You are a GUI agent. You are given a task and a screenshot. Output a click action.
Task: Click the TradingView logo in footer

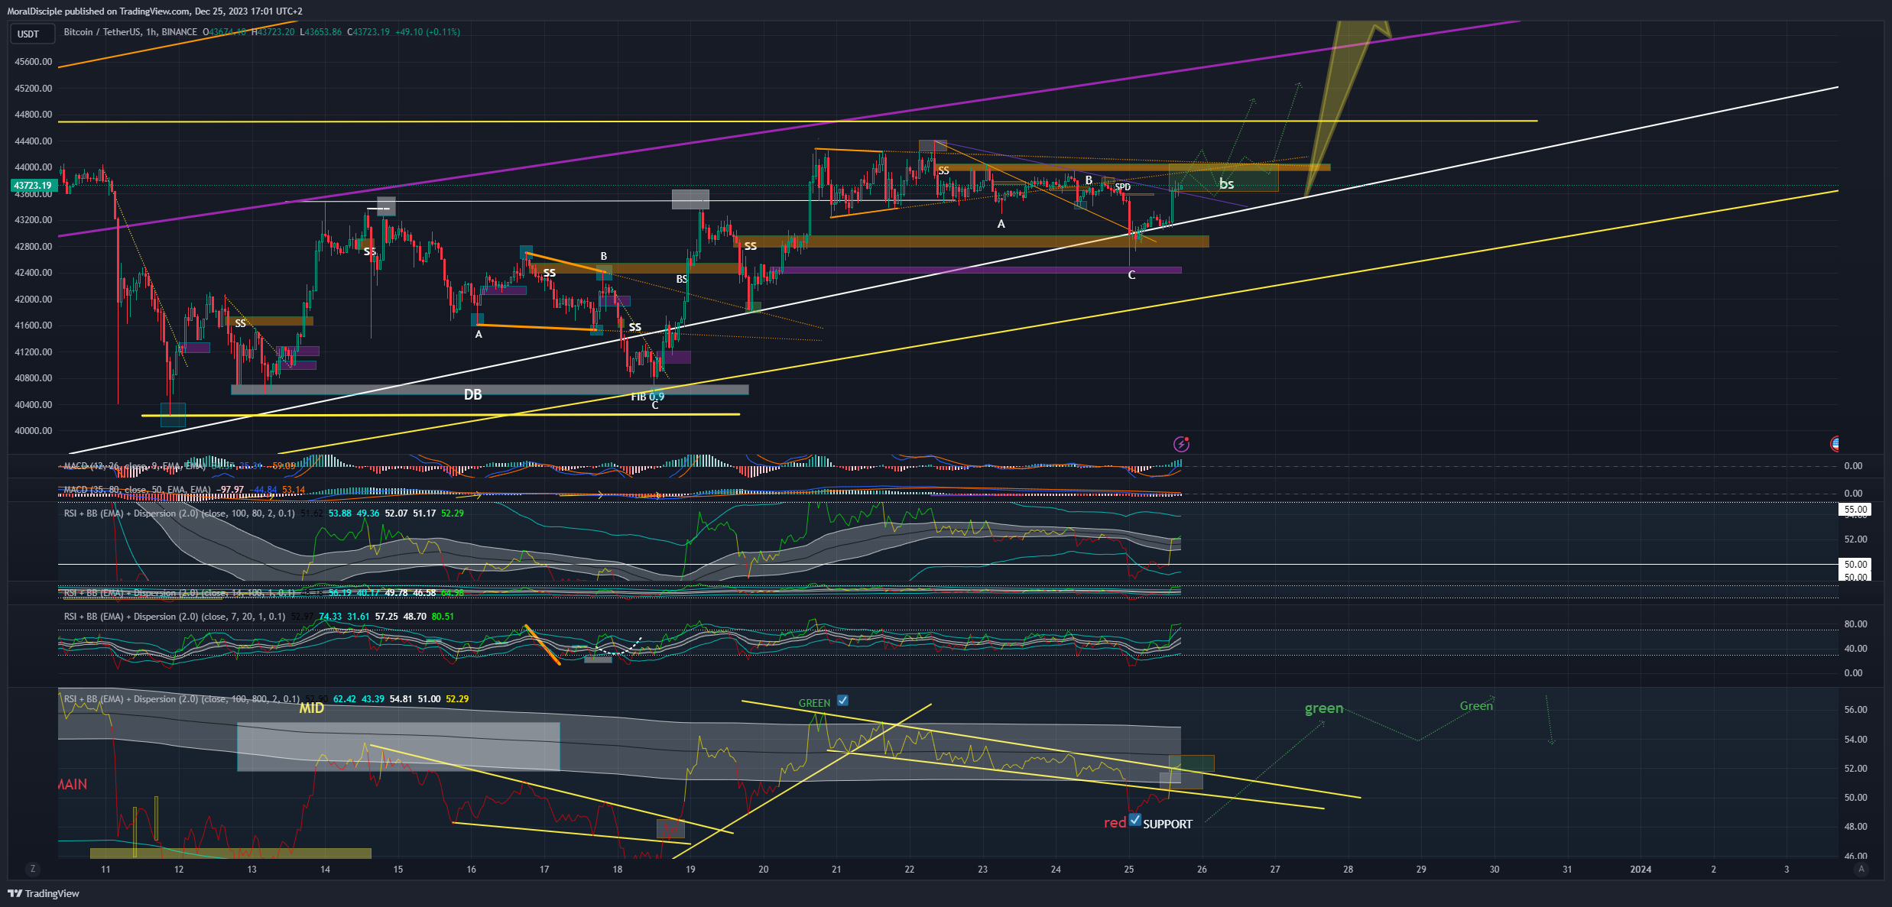click(44, 893)
